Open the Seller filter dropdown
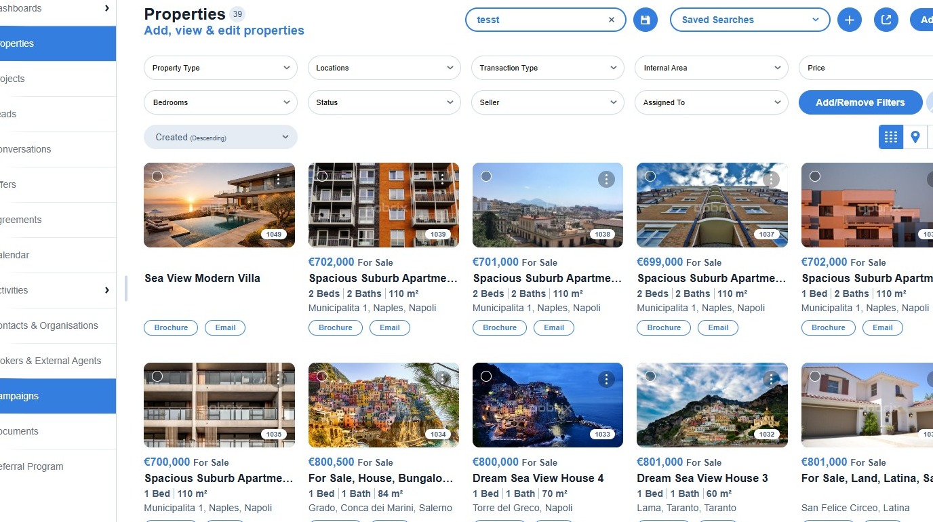This screenshot has width=933, height=522. 548,102
